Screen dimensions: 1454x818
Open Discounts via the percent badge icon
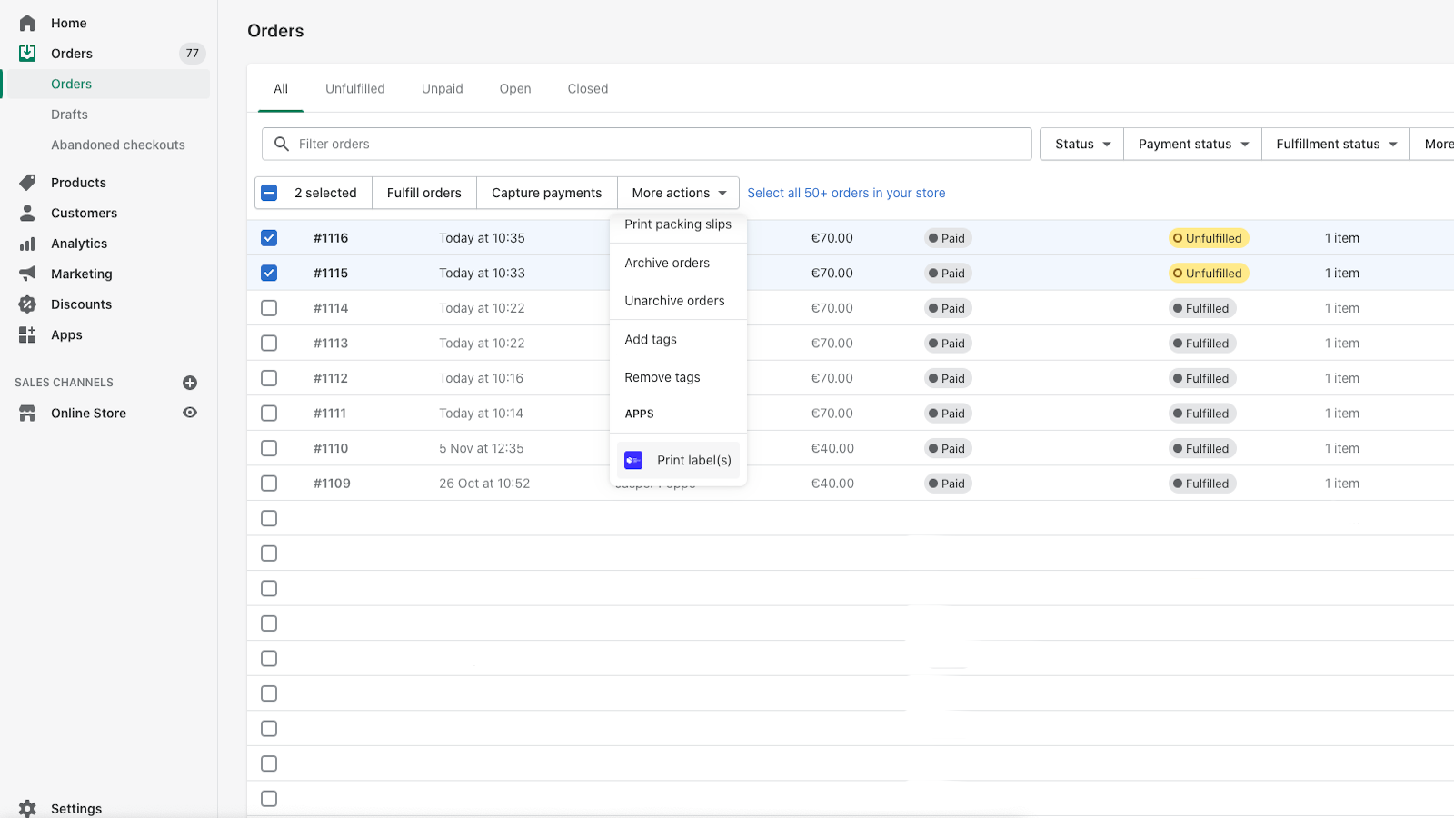(27, 304)
